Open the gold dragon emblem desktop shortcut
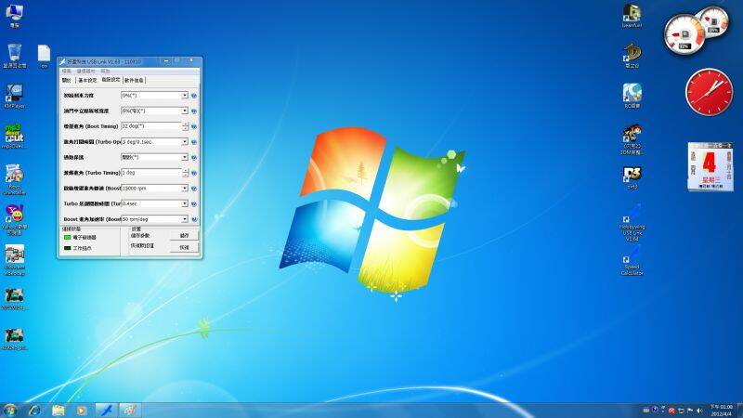Viewport: 743px width, 418px height. tap(632, 56)
